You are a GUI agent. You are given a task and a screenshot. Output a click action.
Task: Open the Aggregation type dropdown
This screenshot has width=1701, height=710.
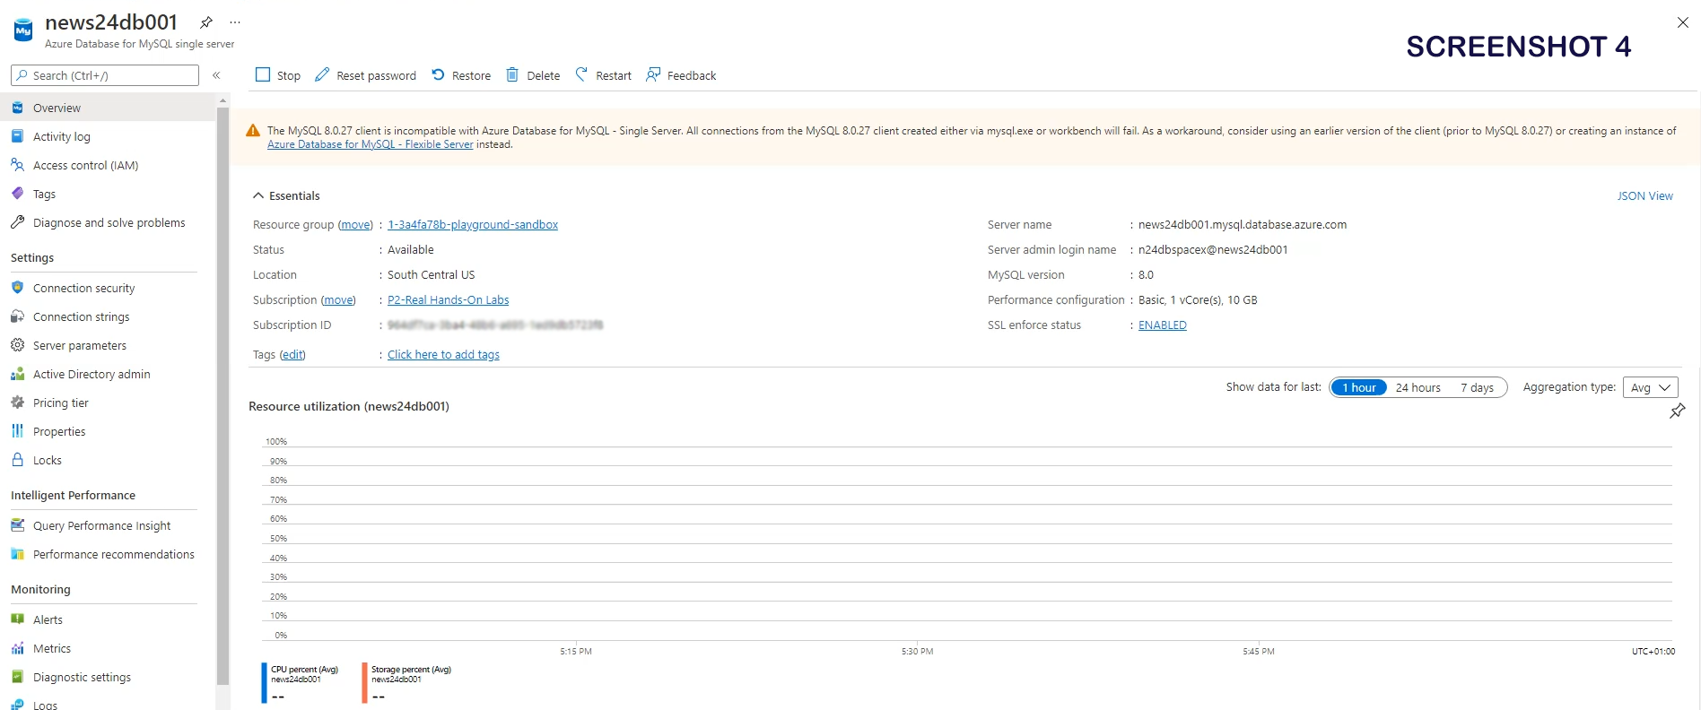[x=1650, y=387]
